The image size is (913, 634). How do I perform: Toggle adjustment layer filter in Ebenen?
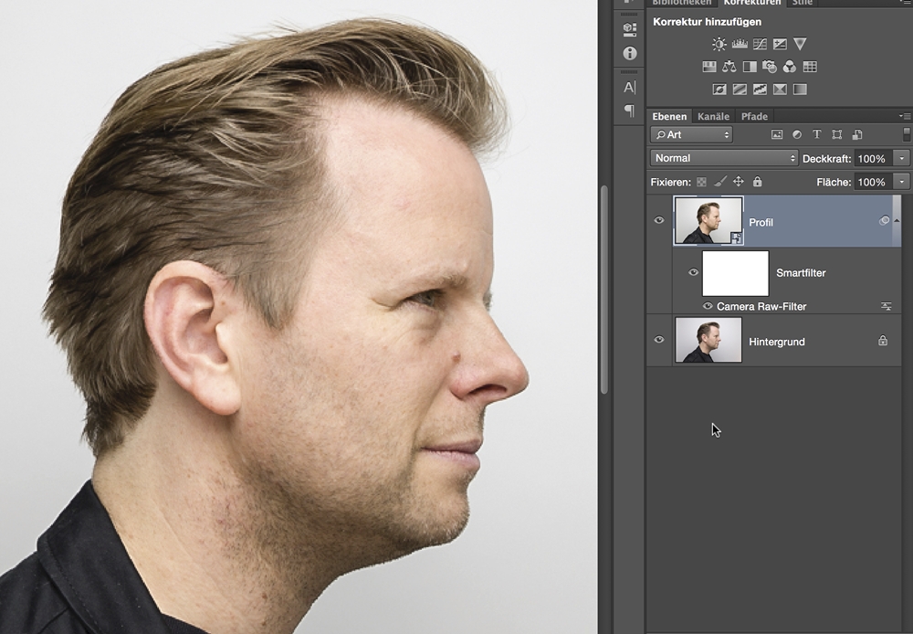click(x=797, y=134)
